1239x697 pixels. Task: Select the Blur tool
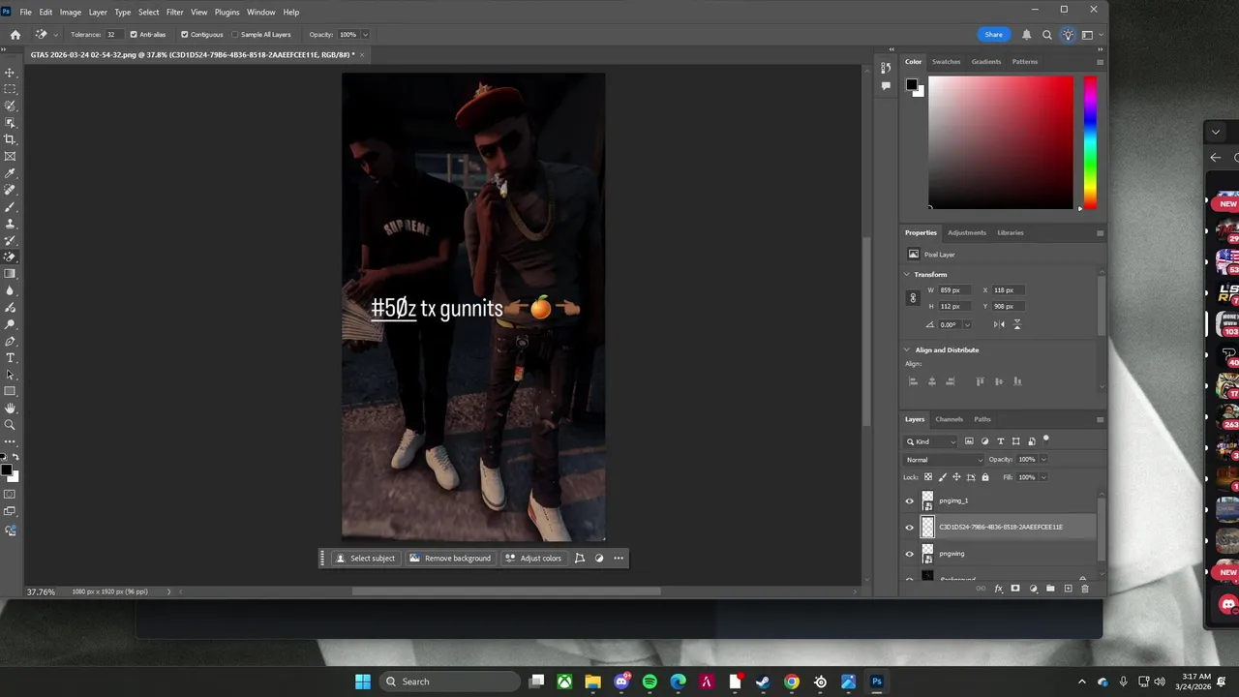click(11, 290)
